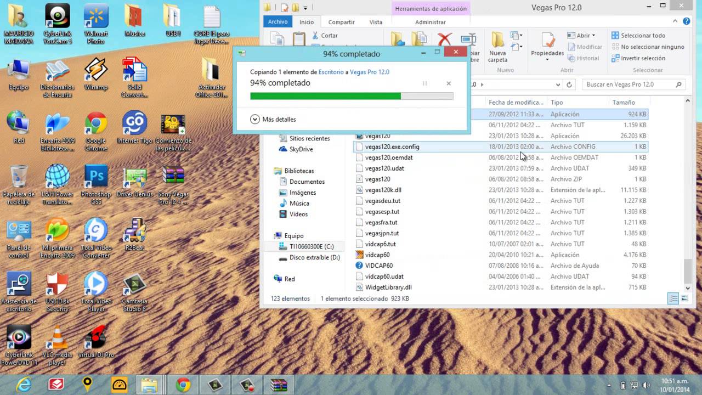702x395 pixels.
Task: Select Disco extraíble (D:) in navigation pane
Action: pos(315,257)
